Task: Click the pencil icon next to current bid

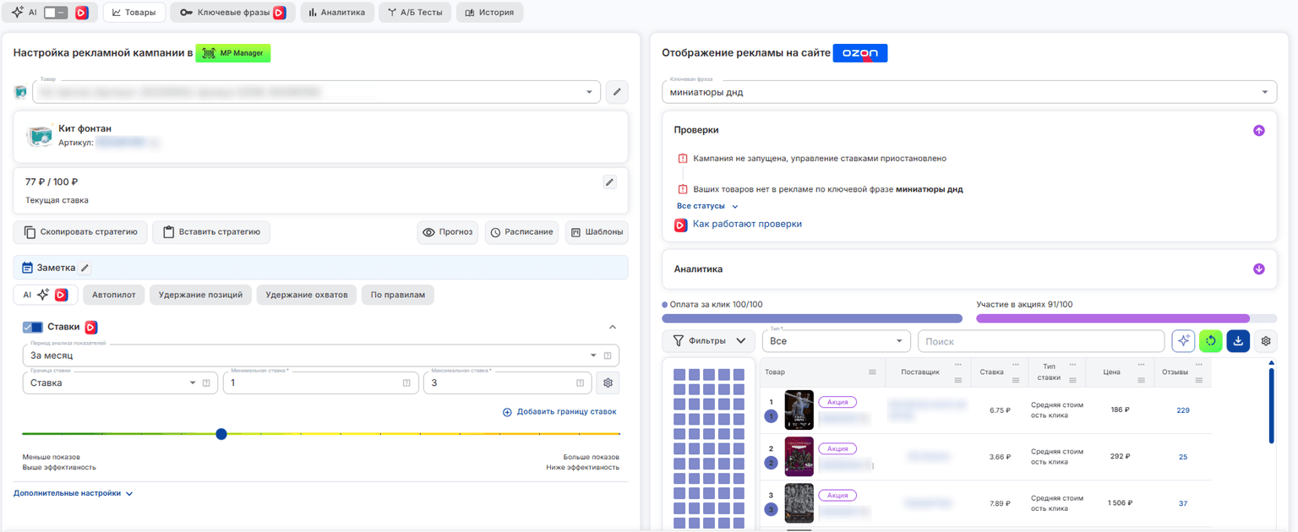Action: pos(609,182)
